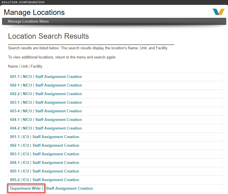The width and height of the screenshot is (228, 194).
Task: Open location 602-1 NICU link
Action: [x=46, y=85]
